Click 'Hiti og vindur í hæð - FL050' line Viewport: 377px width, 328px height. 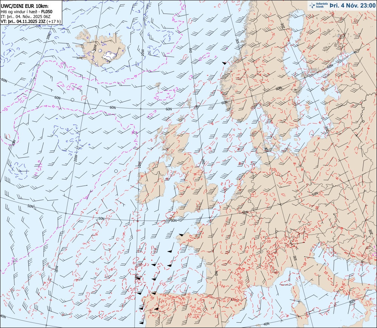(x=26, y=12)
